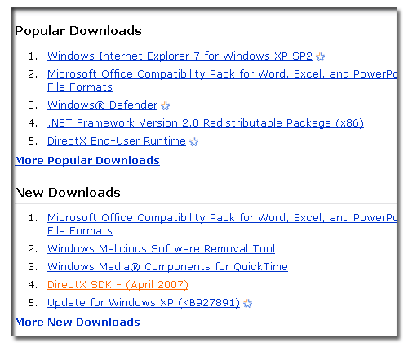Click star icon next to Windows Defender

click(x=165, y=105)
